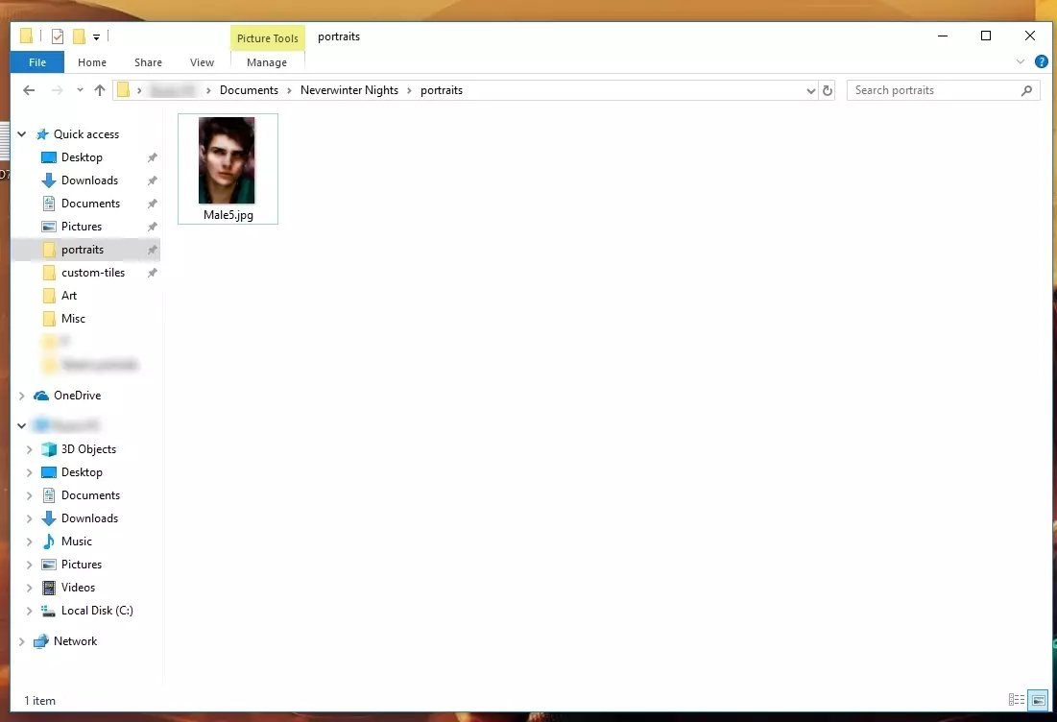Open pinned Pictures in Quick access
This screenshot has width=1057, height=722.
pos(82,226)
